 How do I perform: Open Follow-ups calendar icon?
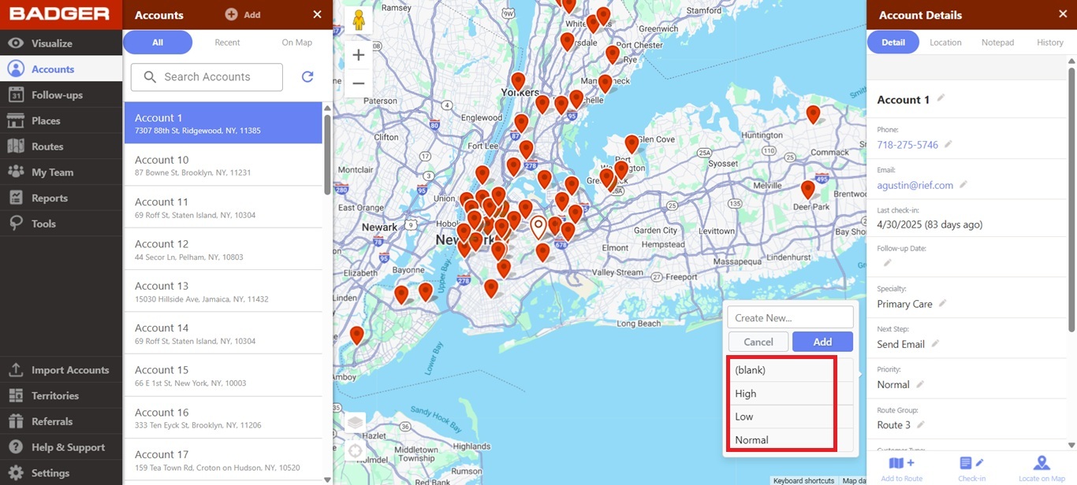point(16,94)
